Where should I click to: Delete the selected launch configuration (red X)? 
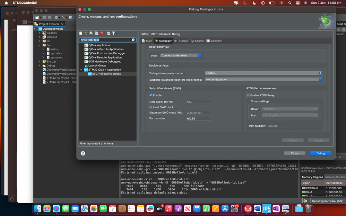pos(102,33)
